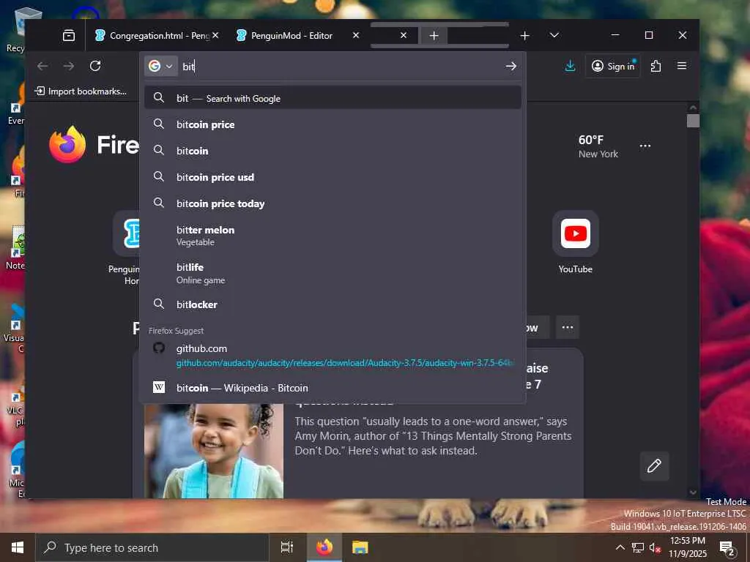Close the PenguinMod - Editor tab

[356, 35]
